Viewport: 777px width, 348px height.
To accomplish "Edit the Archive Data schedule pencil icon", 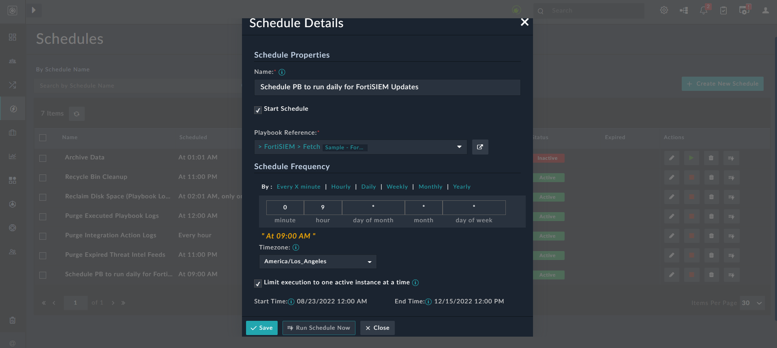I will point(672,158).
